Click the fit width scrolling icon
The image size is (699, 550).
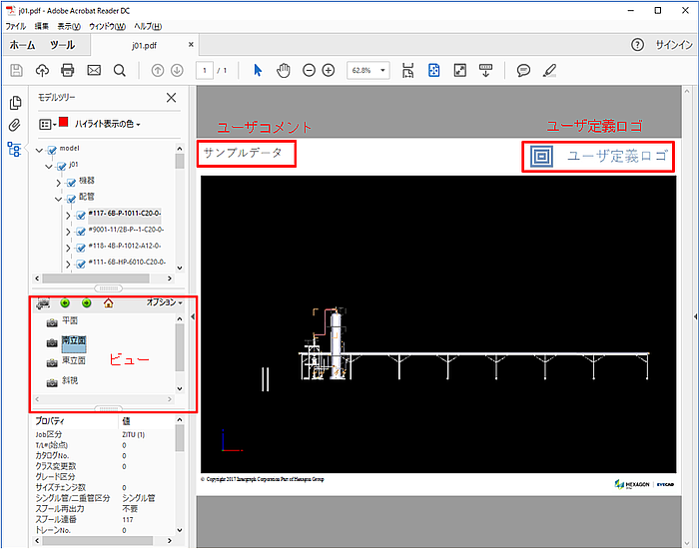(x=407, y=71)
